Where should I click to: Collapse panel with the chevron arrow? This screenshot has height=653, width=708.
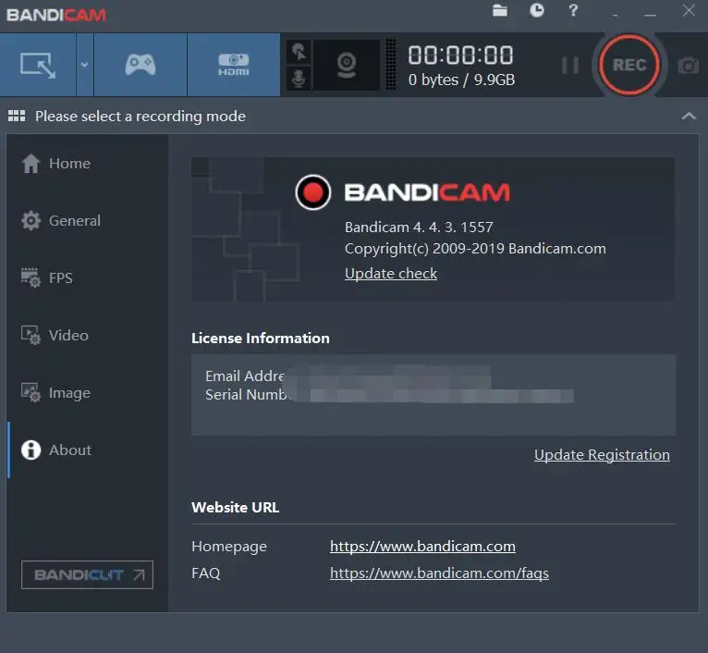(689, 117)
